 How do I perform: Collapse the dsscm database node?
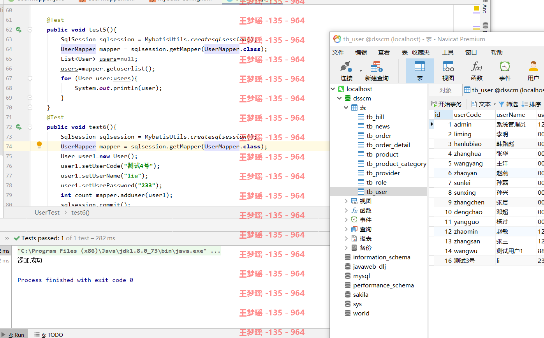pyautogui.click(x=340, y=98)
